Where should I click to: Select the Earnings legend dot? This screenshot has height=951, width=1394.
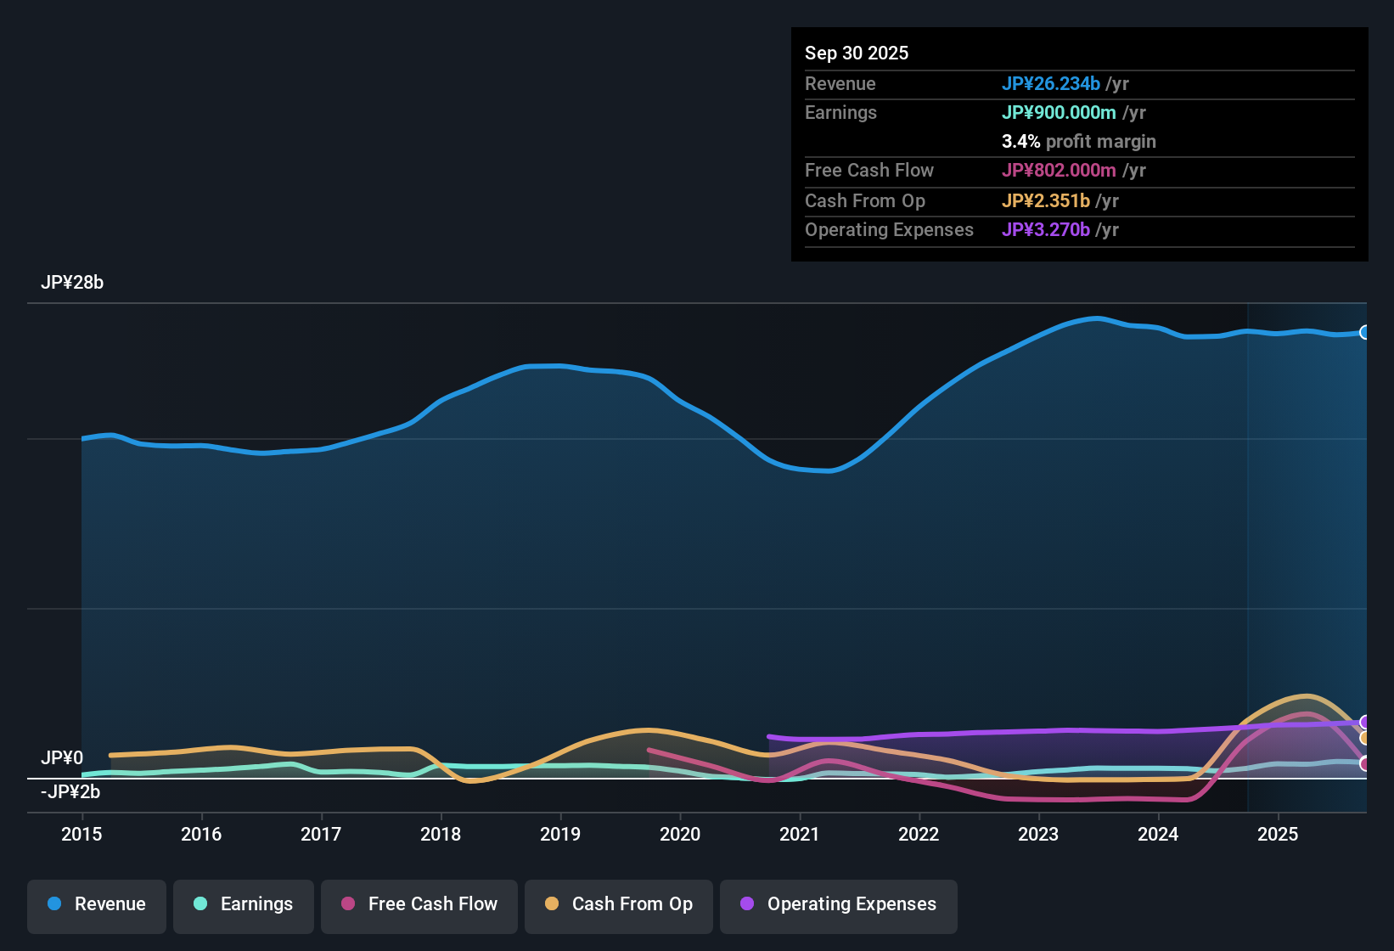click(x=200, y=904)
